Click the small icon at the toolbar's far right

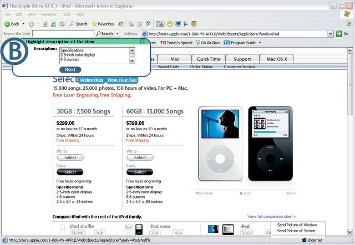coord(349,24)
